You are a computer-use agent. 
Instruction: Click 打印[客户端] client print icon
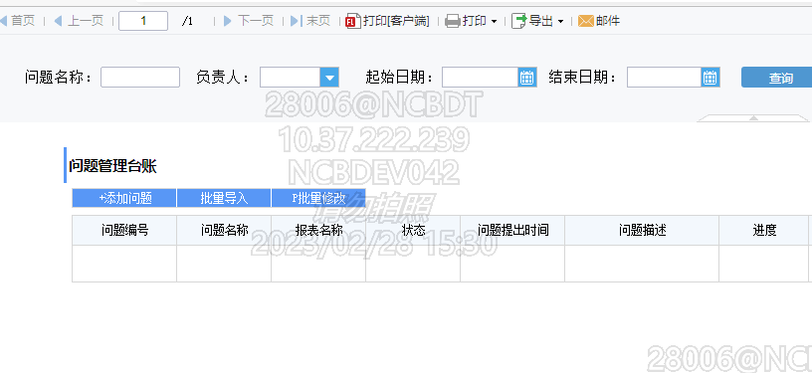353,21
